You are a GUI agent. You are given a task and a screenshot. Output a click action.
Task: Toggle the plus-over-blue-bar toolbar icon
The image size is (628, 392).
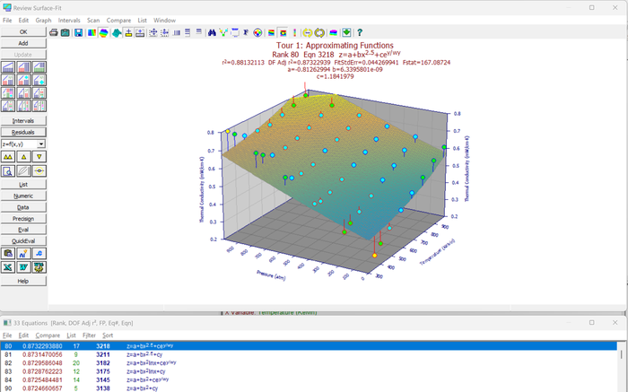click(x=140, y=33)
